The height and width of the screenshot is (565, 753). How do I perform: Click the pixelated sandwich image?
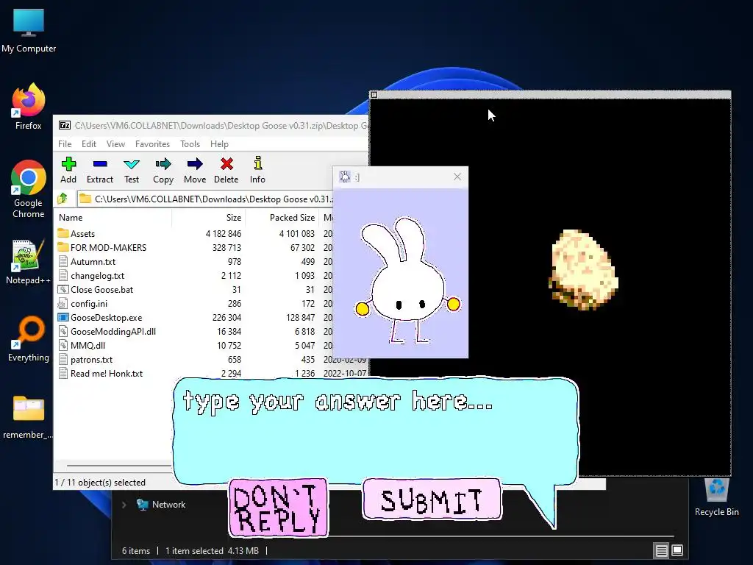[583, 269]
